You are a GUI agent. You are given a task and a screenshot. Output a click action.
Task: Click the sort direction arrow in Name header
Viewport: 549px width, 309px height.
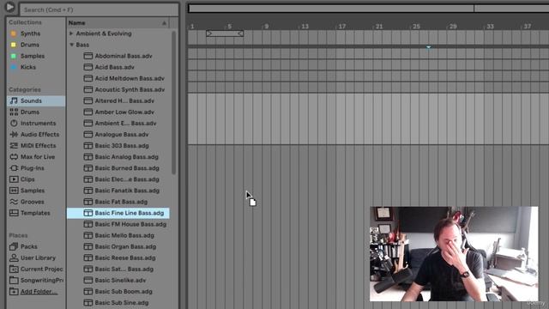coord(164,23)
